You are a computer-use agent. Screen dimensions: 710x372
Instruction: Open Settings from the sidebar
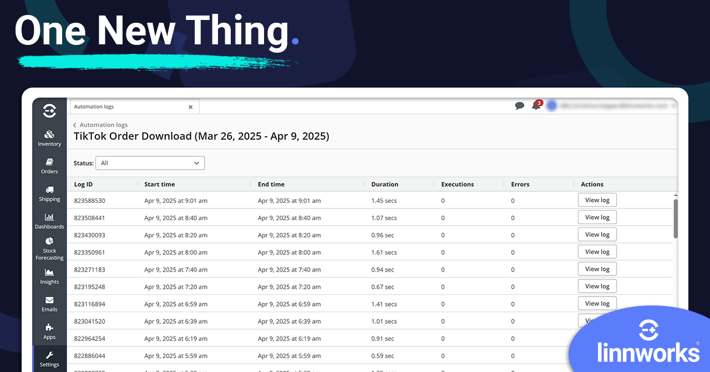point(49,359)
